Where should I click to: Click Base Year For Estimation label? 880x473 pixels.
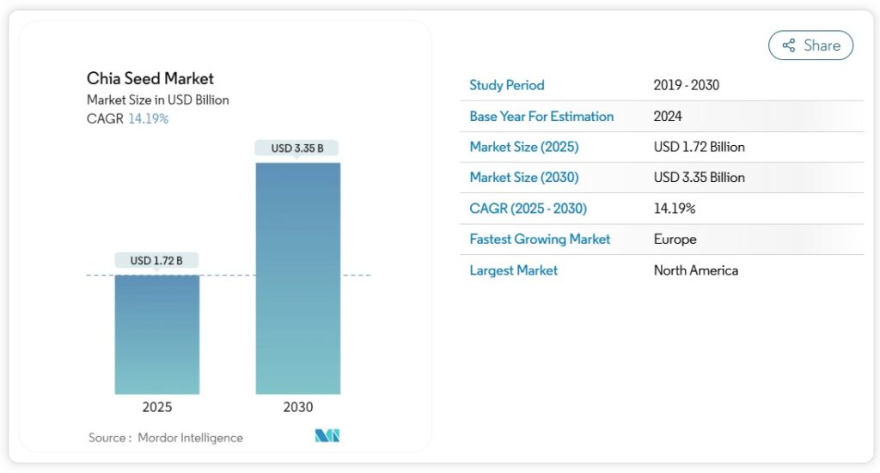tap(541, 116)
